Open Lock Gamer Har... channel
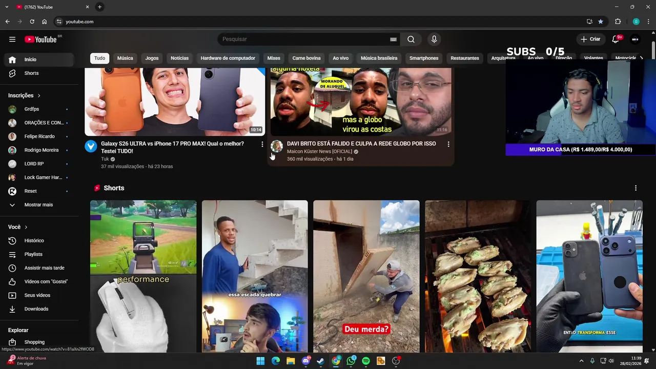 [x=38, y=177]
